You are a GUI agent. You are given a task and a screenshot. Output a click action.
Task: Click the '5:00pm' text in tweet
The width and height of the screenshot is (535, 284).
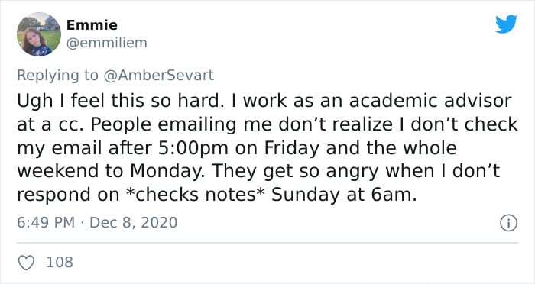tap(193, 148)
